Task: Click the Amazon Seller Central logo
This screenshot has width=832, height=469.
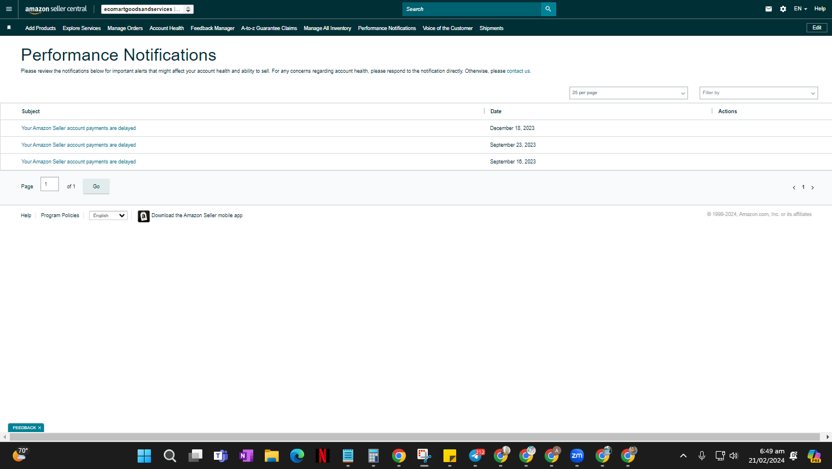Action: coord(56,9)
